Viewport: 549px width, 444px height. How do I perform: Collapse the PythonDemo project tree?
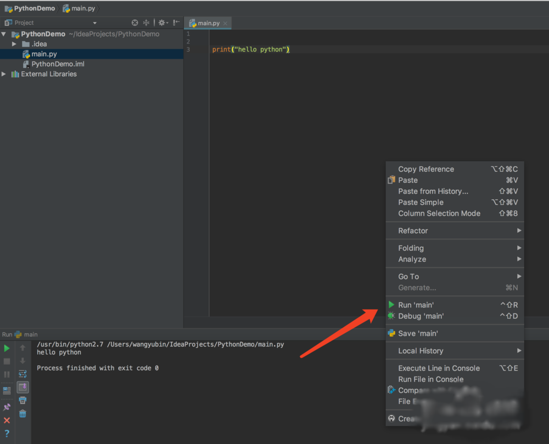tap(4, 33)
